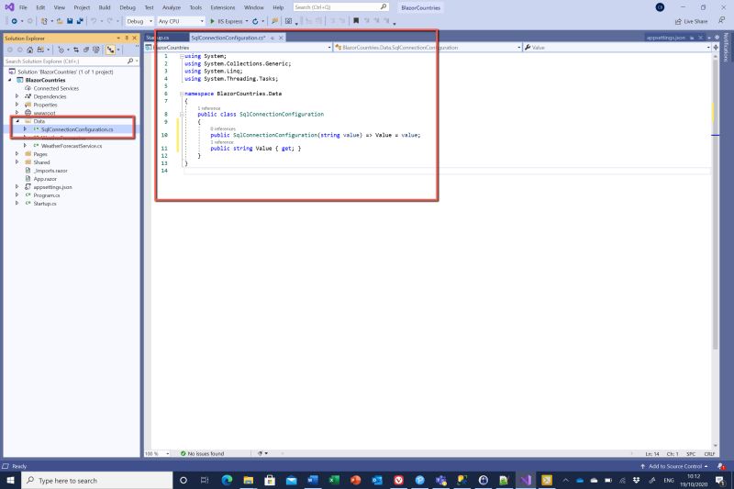Screen dimensions: 734x489
Task: Click Solution Explorer Home icon
Action: click(30, 50)
